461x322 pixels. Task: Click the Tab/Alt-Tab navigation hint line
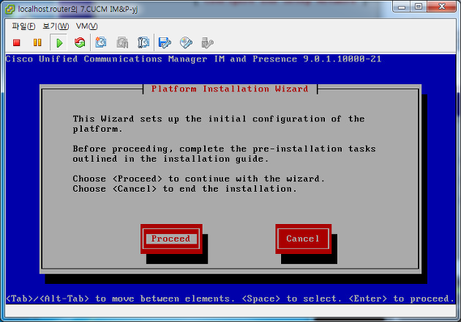(230, 299)
